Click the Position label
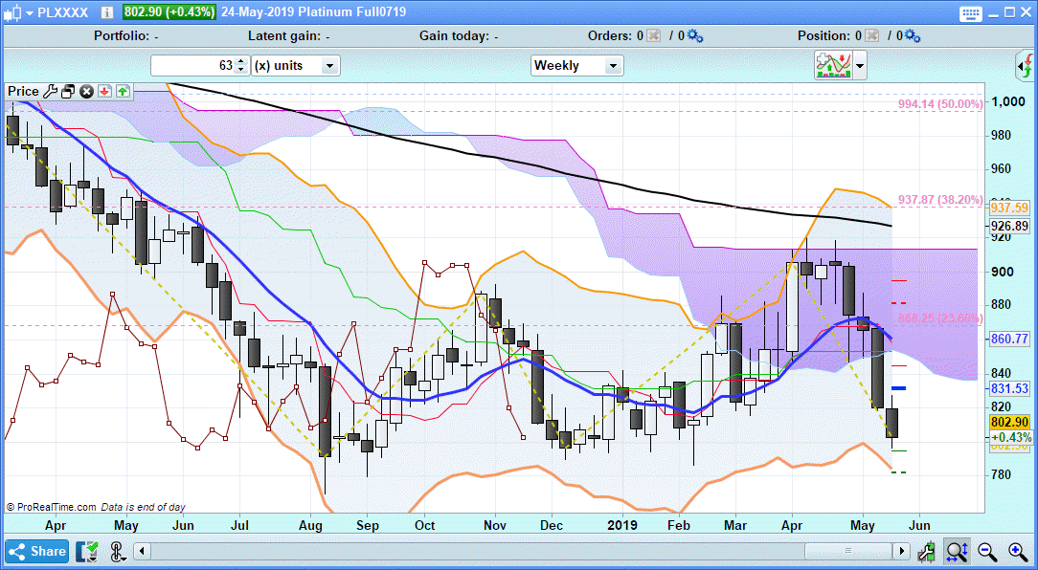1038x570 pixels. [x=824, y=35]
